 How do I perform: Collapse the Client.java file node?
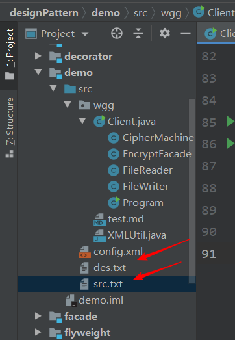coord(82,121)
